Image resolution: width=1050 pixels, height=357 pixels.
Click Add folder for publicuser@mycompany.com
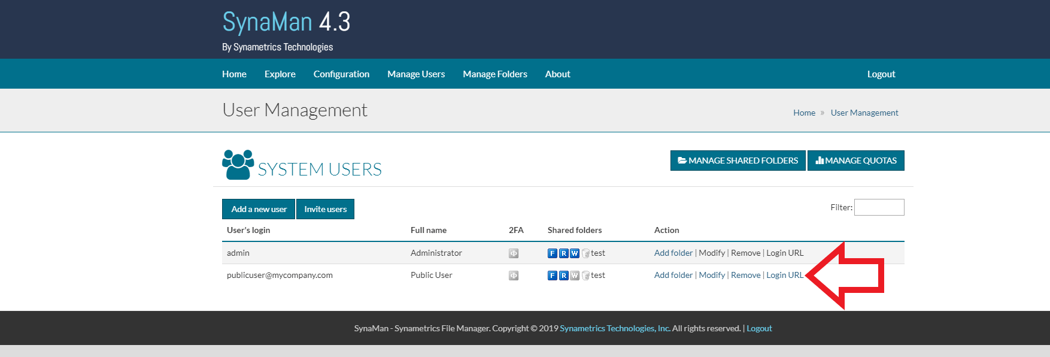(673, 275)
